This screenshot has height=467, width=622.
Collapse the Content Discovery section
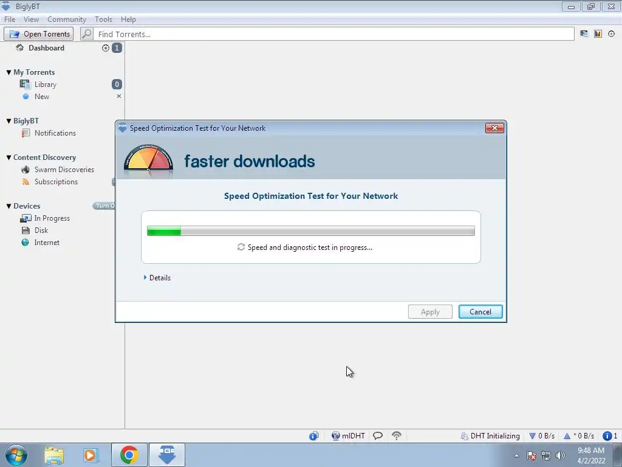click(x=9, y=157)
